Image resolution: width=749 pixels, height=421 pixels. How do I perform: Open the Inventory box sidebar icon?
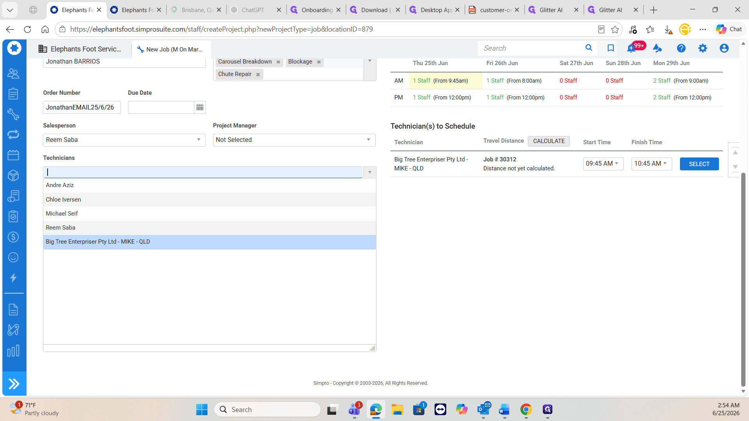(13, 175)
